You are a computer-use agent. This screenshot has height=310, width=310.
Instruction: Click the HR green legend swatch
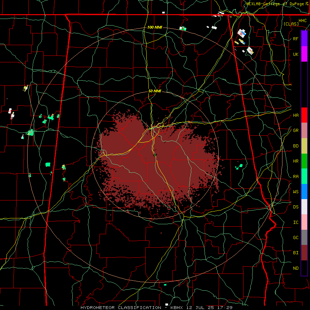[x=304, y=161]
